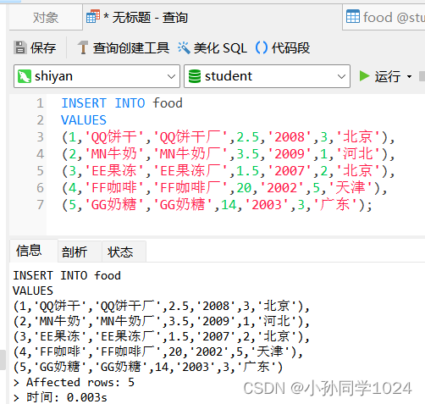Click line number 7 in editor gutter
Viewport: 425px width, 404px height.
pyautogui.click(x=40, y=205)
